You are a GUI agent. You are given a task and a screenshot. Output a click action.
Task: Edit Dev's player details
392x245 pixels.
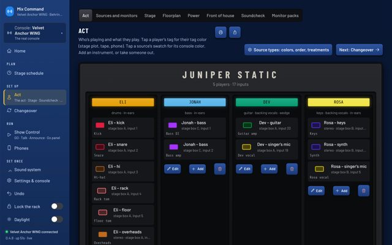(x=244, y=169)
